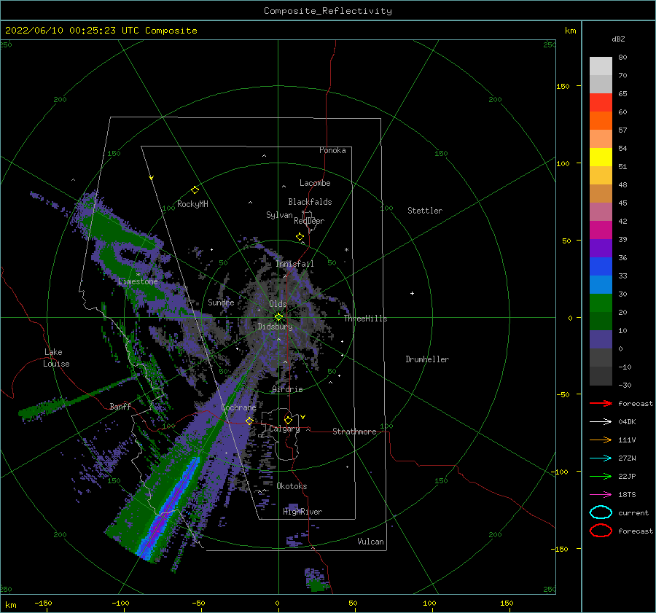This screenshot has width=656, height=613.
Task: Click the magenta 18TS arrow icon
Action: point(601,494)
